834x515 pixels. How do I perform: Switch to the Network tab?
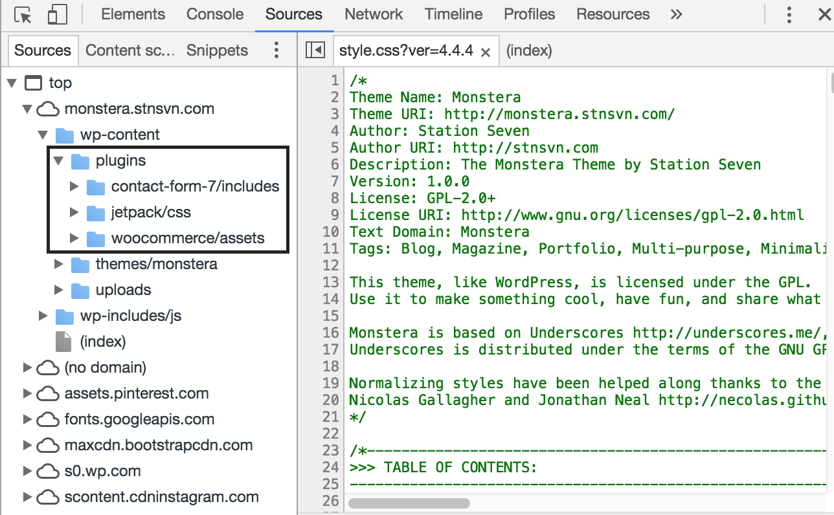(x=374, y=14)
